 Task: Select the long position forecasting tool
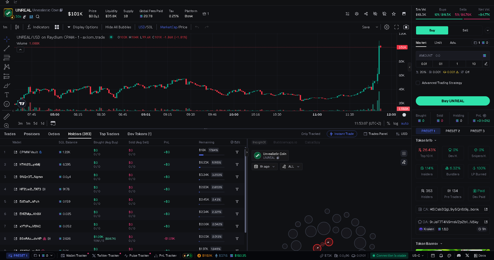pos(7,76)
